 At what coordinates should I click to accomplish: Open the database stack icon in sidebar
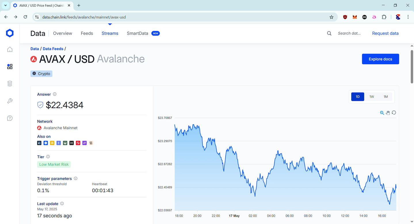click(x=10, y=84)
